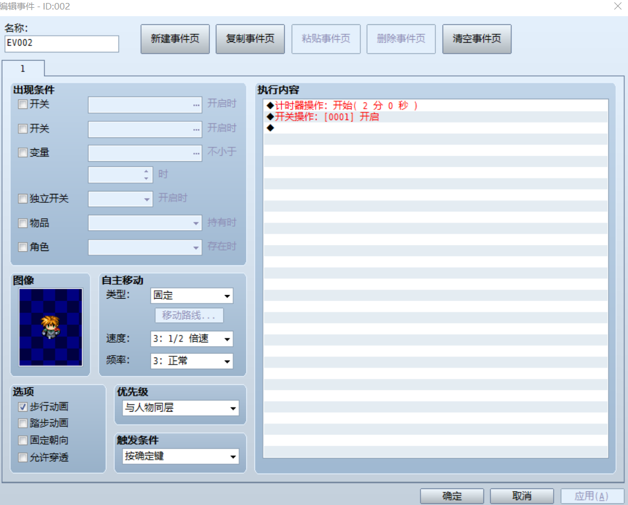Image resolution: width=628 pixels, height=505 pixels.
Task: Click the 粘贴事件页 button
Action: (326, 39)
